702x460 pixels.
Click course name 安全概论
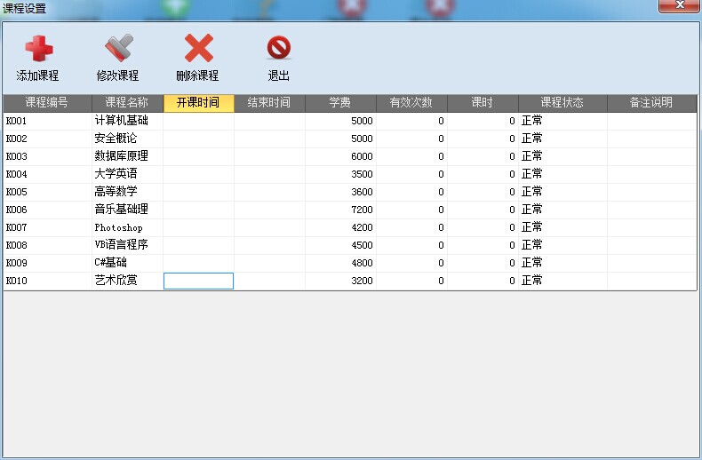pos(116,139)
